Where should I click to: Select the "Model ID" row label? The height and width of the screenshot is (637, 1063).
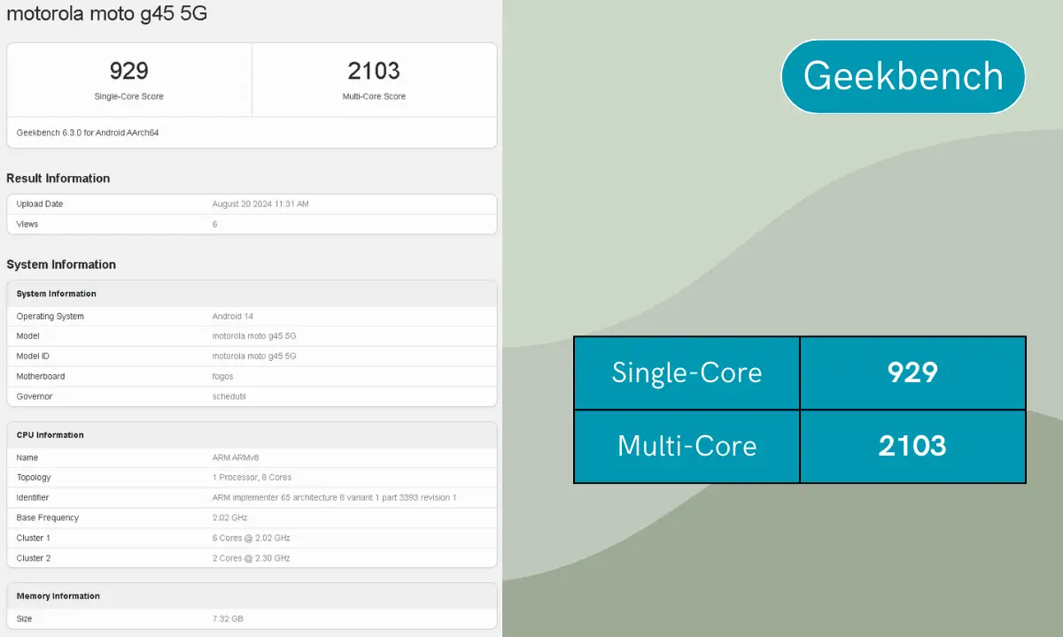34,357
